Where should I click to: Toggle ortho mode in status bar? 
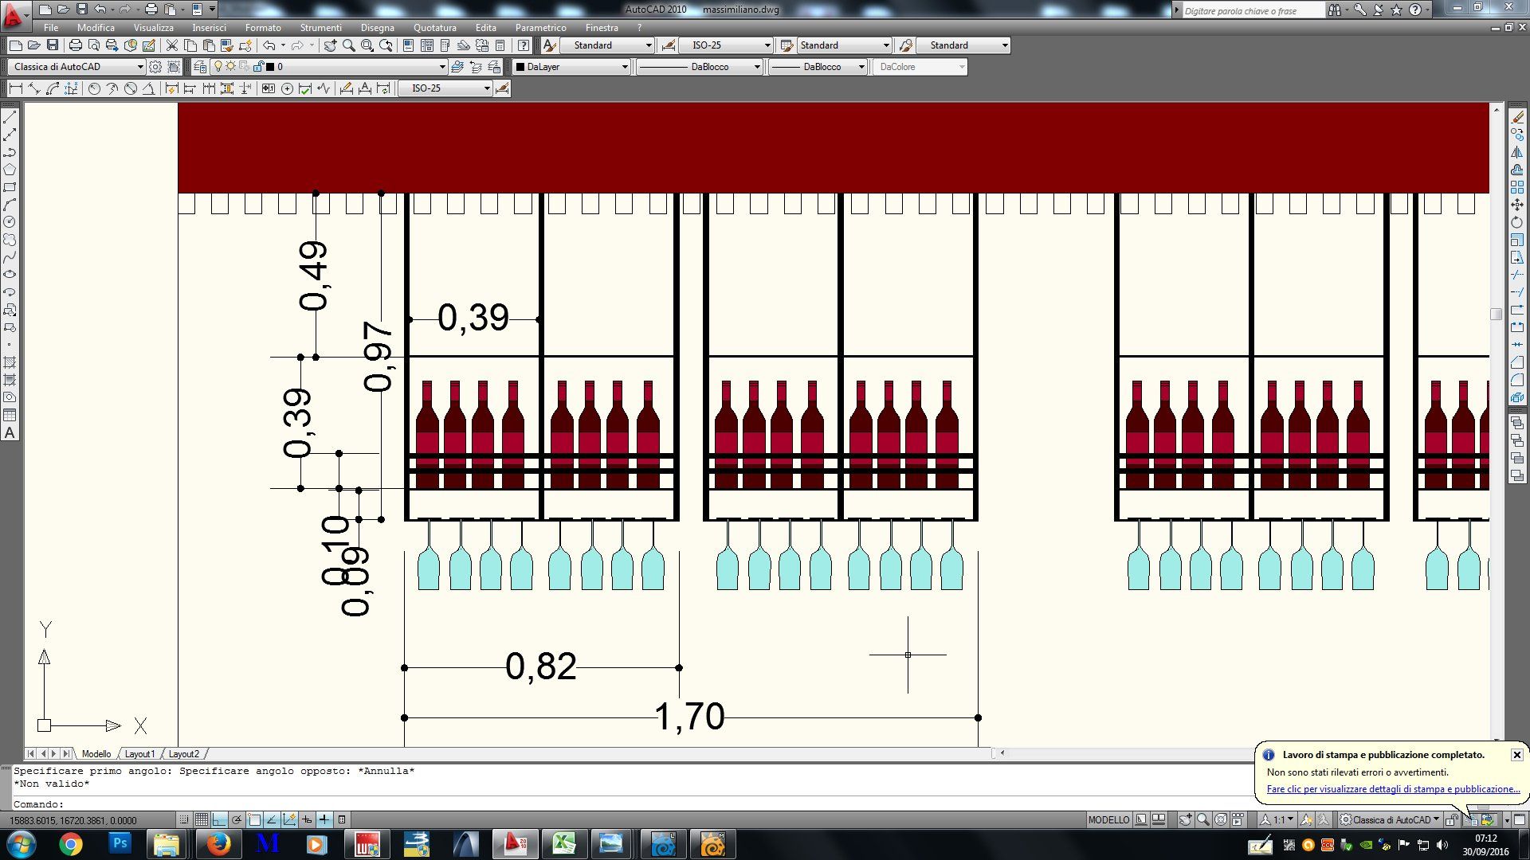point(219,819)
